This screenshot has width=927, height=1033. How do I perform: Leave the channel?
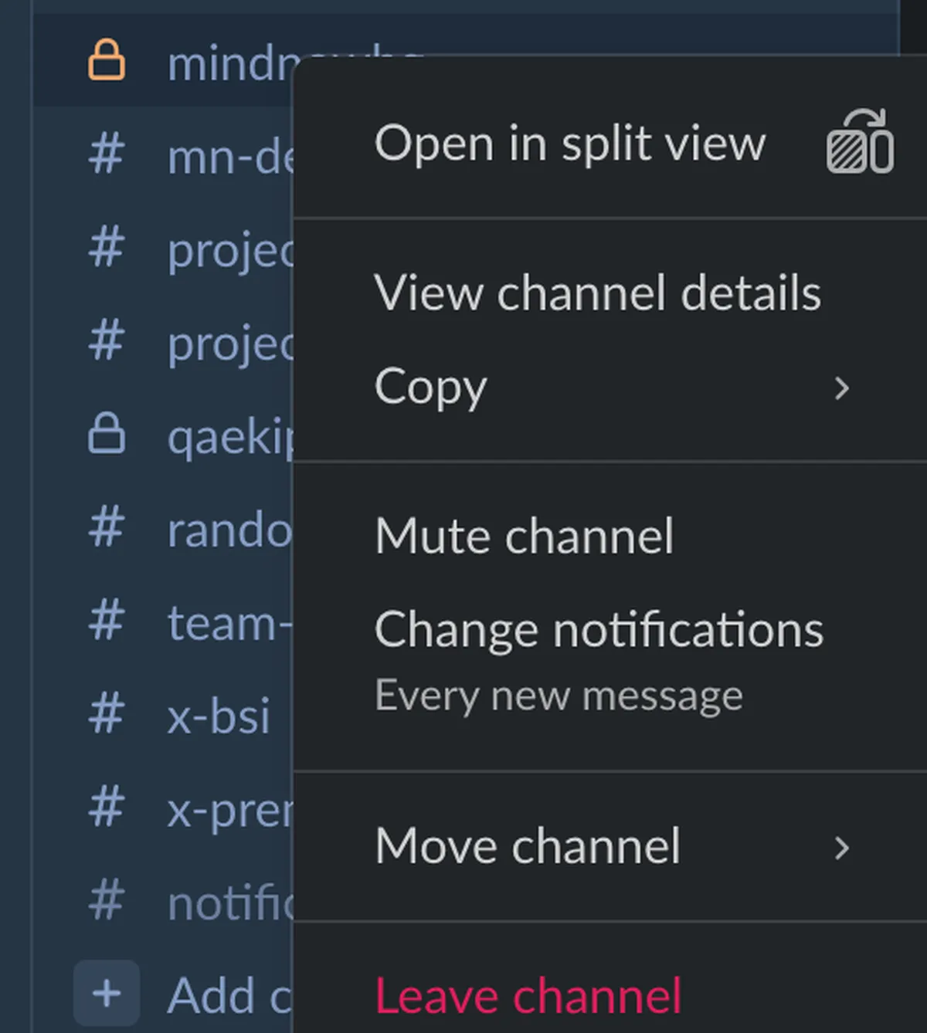[529, 996]
